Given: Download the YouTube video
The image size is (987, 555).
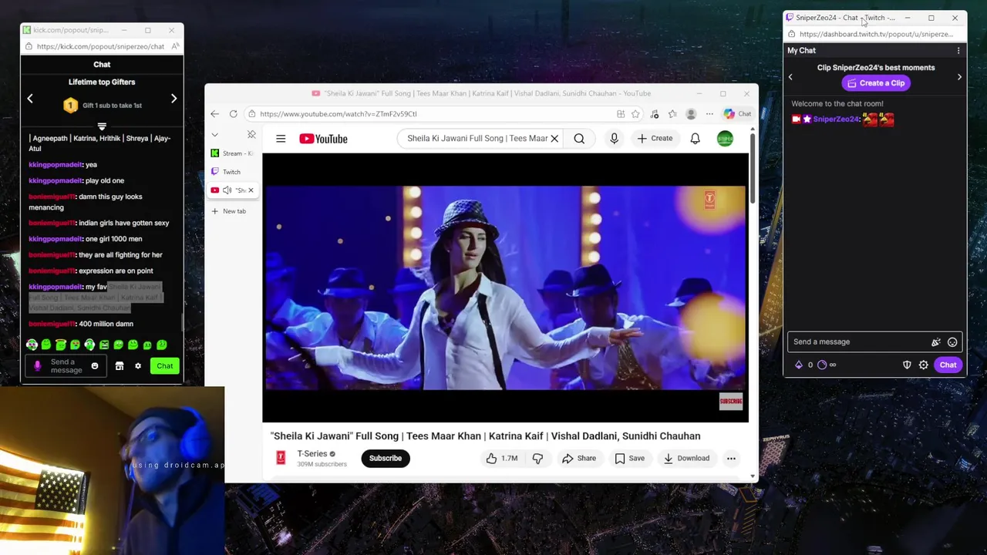Looking at the screenshot, I should [x=686, y=459].
